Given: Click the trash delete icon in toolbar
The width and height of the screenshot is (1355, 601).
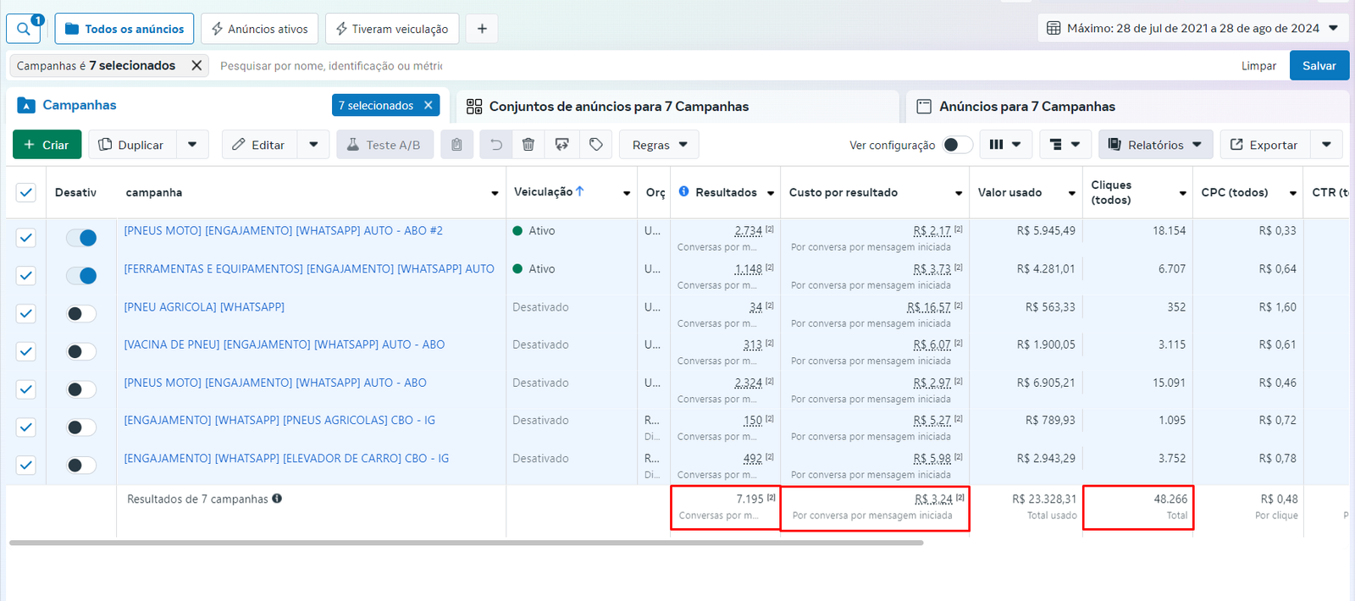Looking at the screenshot, I should [x=528, y=145].
